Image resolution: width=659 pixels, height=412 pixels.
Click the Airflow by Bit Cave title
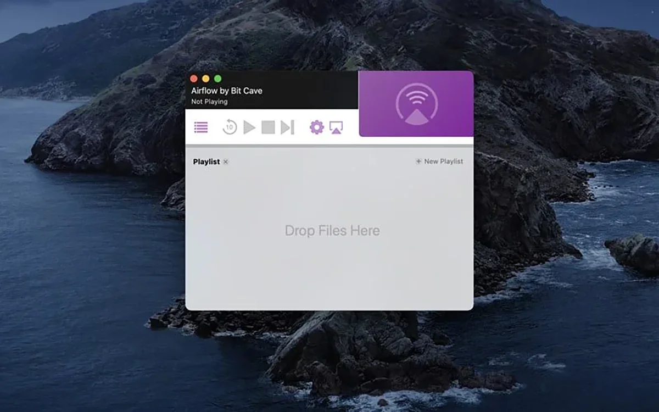[227, 91]
